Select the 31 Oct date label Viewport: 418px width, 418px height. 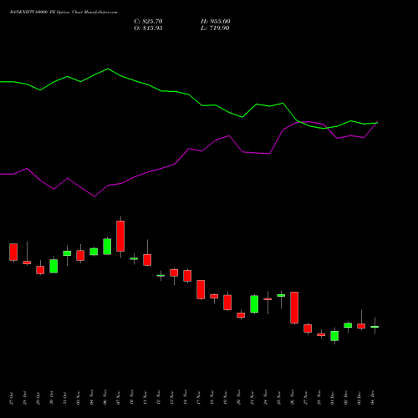tap(65, 398)
